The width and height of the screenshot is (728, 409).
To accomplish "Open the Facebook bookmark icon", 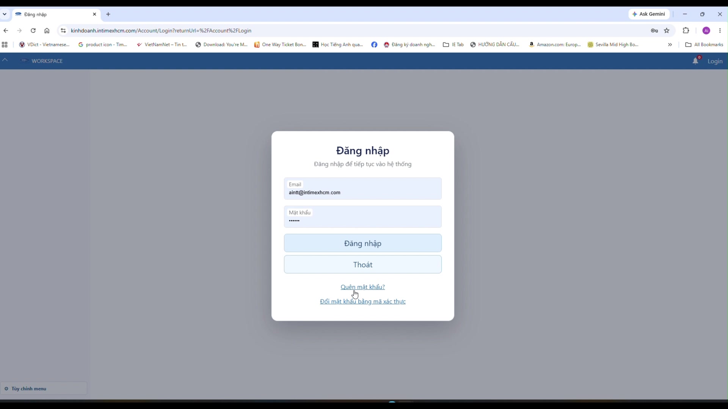I will click(374, 45).
